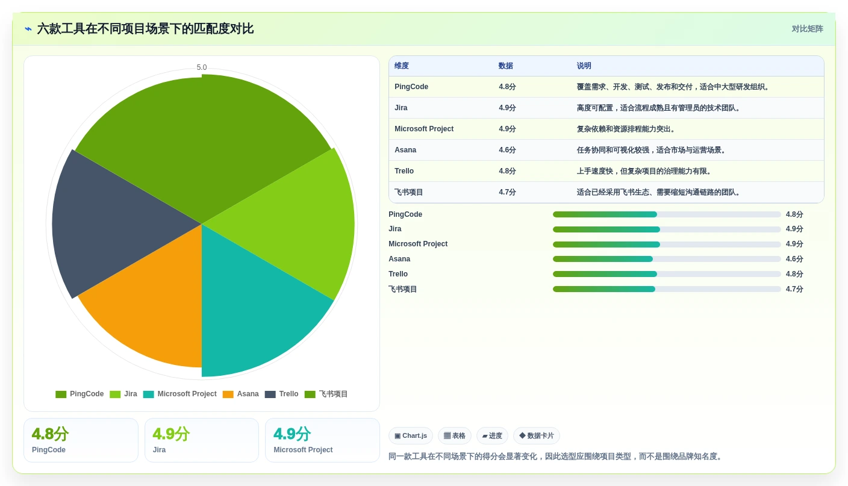
Task: Select the Jira table row name
Action: (x=401, y=108)
